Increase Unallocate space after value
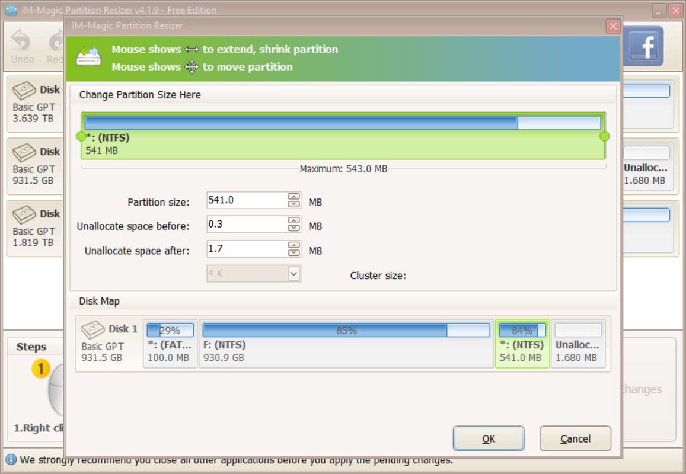Screen dimensions: 686x474 (294, 245)
